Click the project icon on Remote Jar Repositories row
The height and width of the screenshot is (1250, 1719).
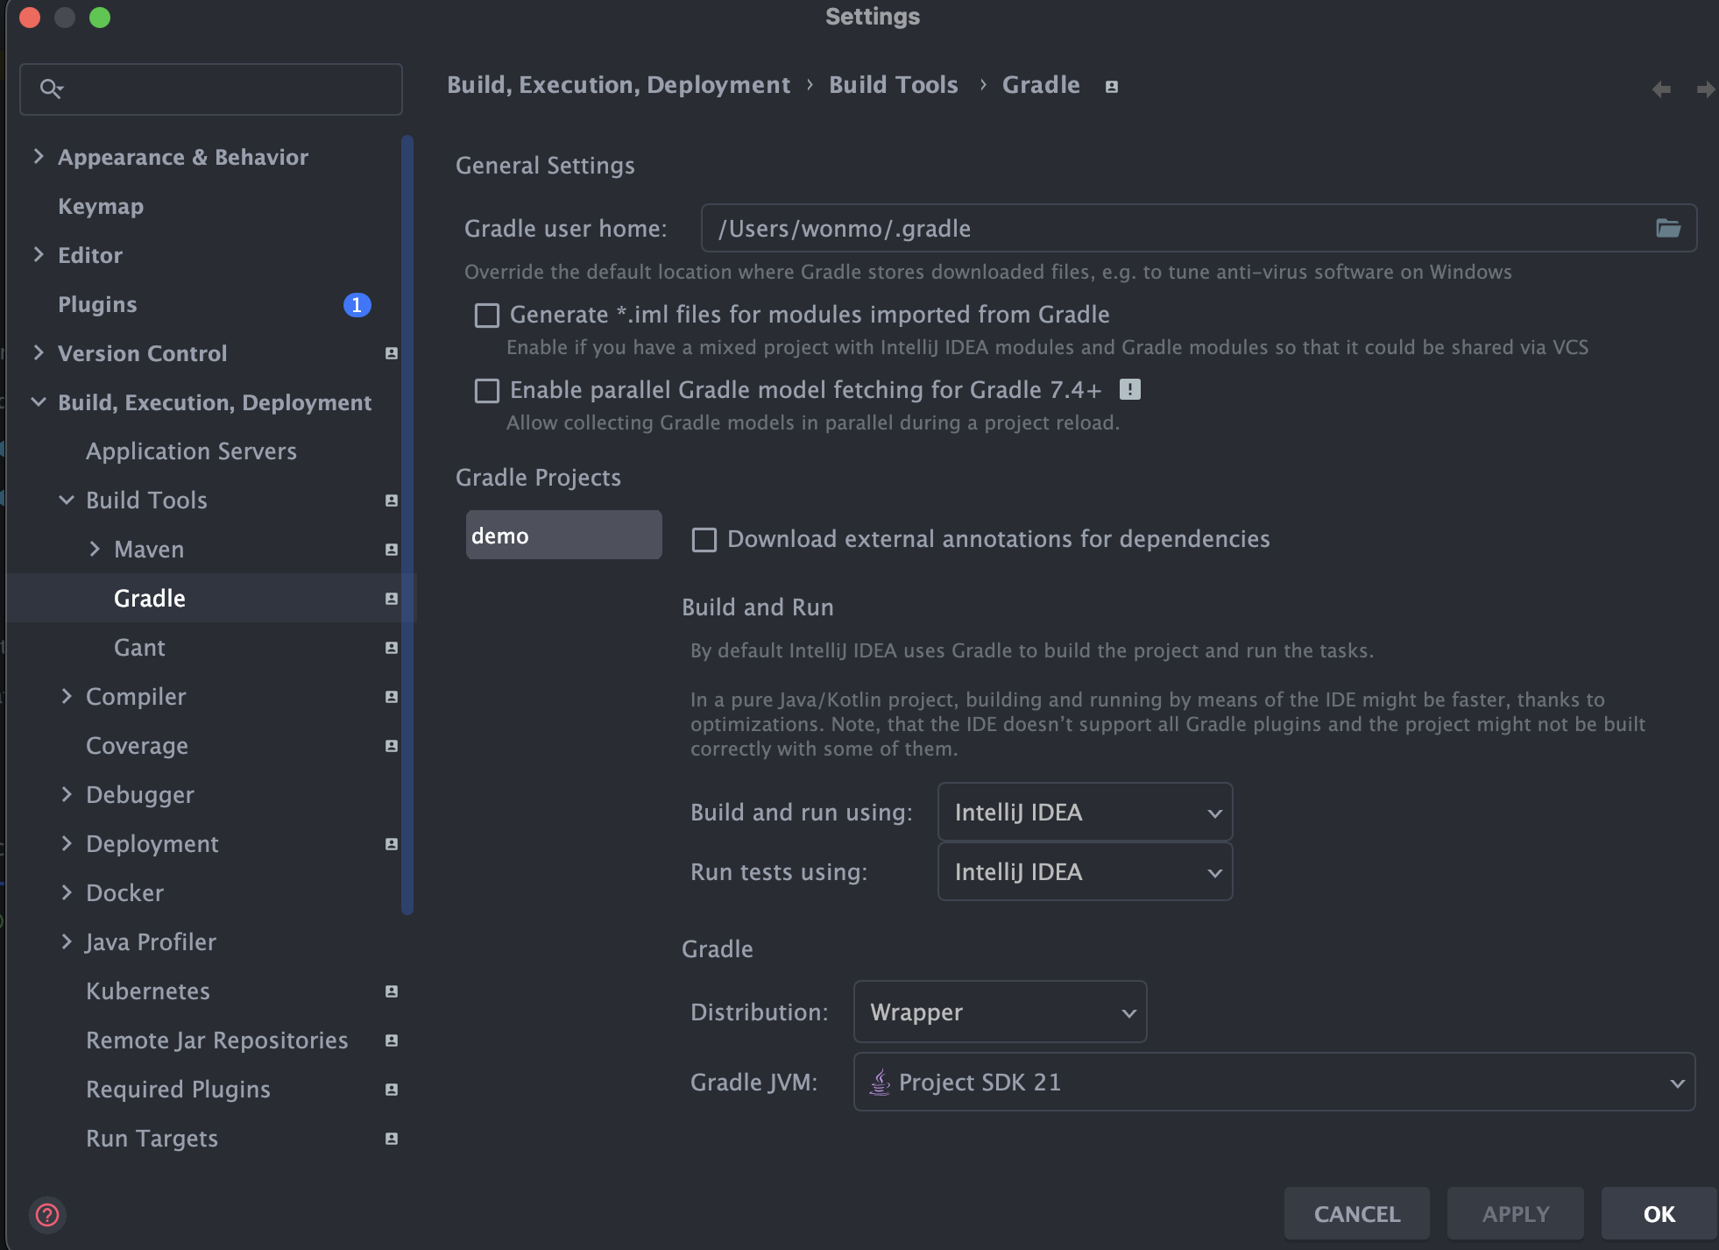392,1040
